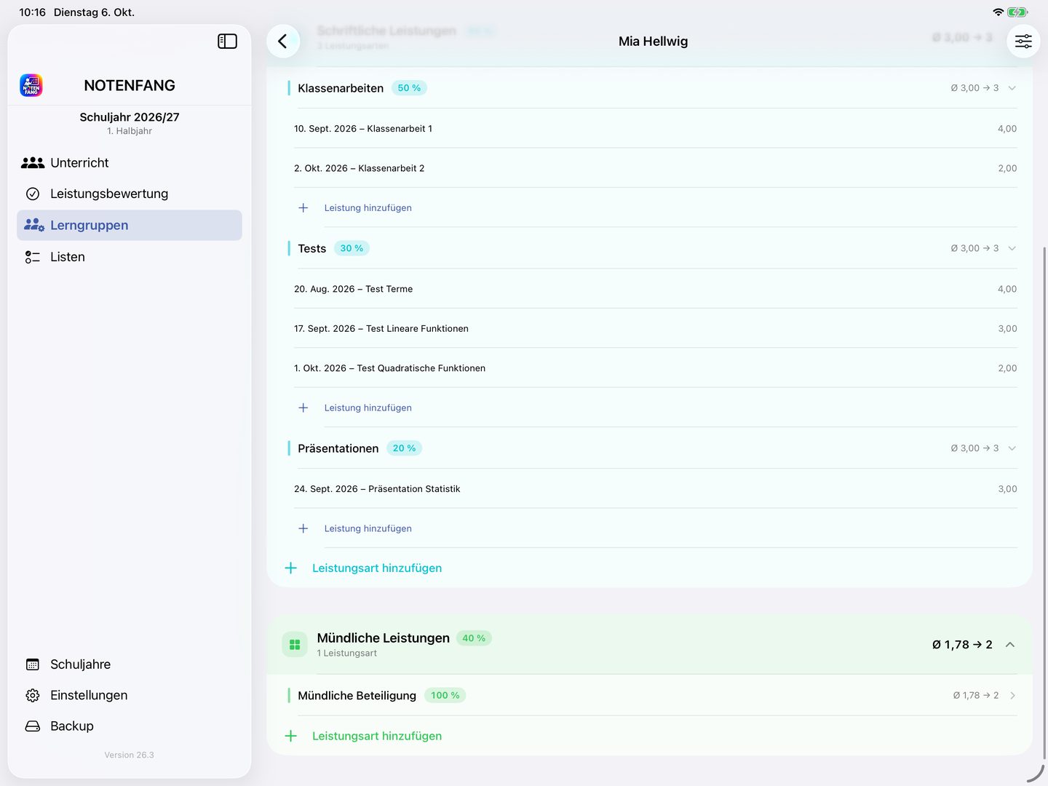The height and width of the screenshot is (786, 1048).
Task: Open Leistungsbewertung in the sidebar
Action: 130,194
